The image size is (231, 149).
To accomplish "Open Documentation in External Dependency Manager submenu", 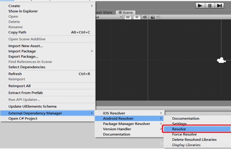I will point(129,134).
